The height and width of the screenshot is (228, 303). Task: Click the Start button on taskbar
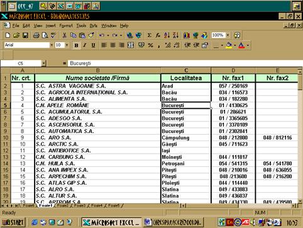pos(13,222)
